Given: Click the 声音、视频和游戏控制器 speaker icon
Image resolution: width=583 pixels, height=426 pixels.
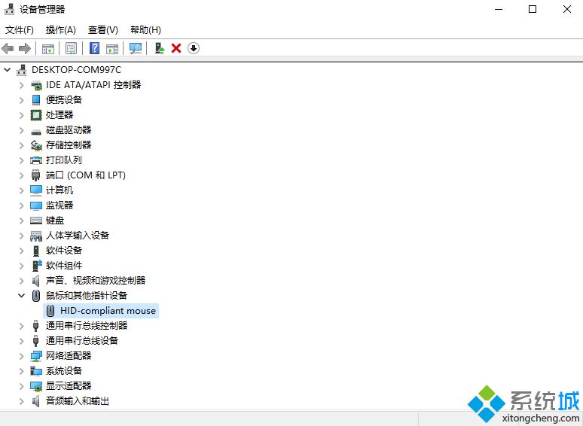Looking at the screenshot, I should [x=35, y=281].
